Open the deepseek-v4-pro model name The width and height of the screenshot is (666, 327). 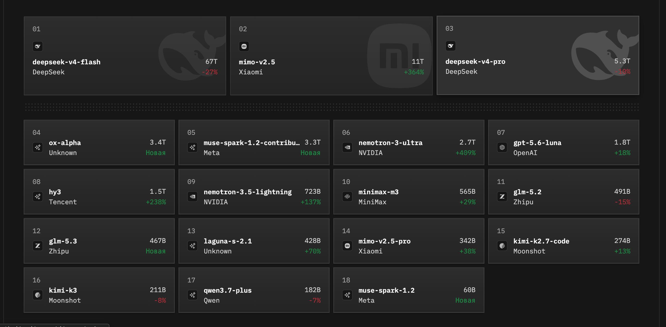tap(475, 61)
